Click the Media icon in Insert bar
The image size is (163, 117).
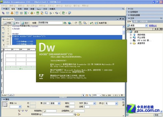[x=32, y=13]
